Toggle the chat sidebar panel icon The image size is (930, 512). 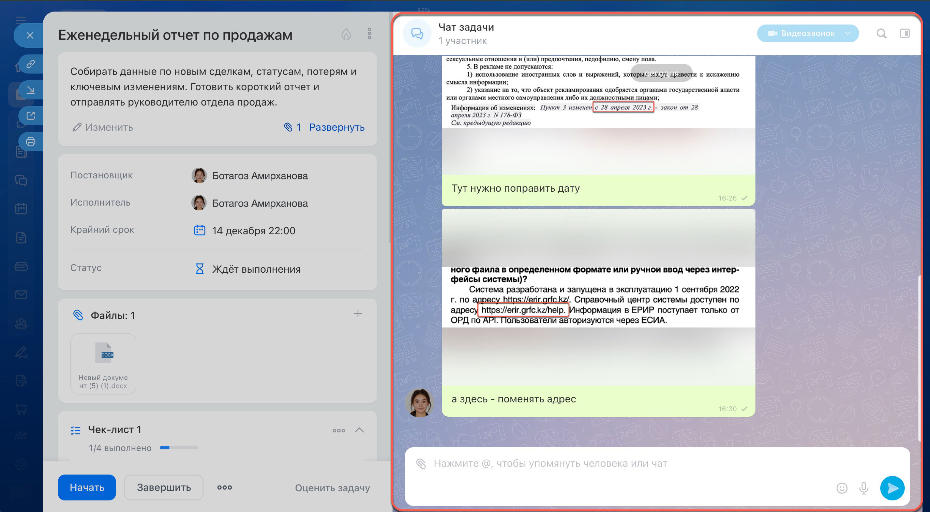point(904,34)
